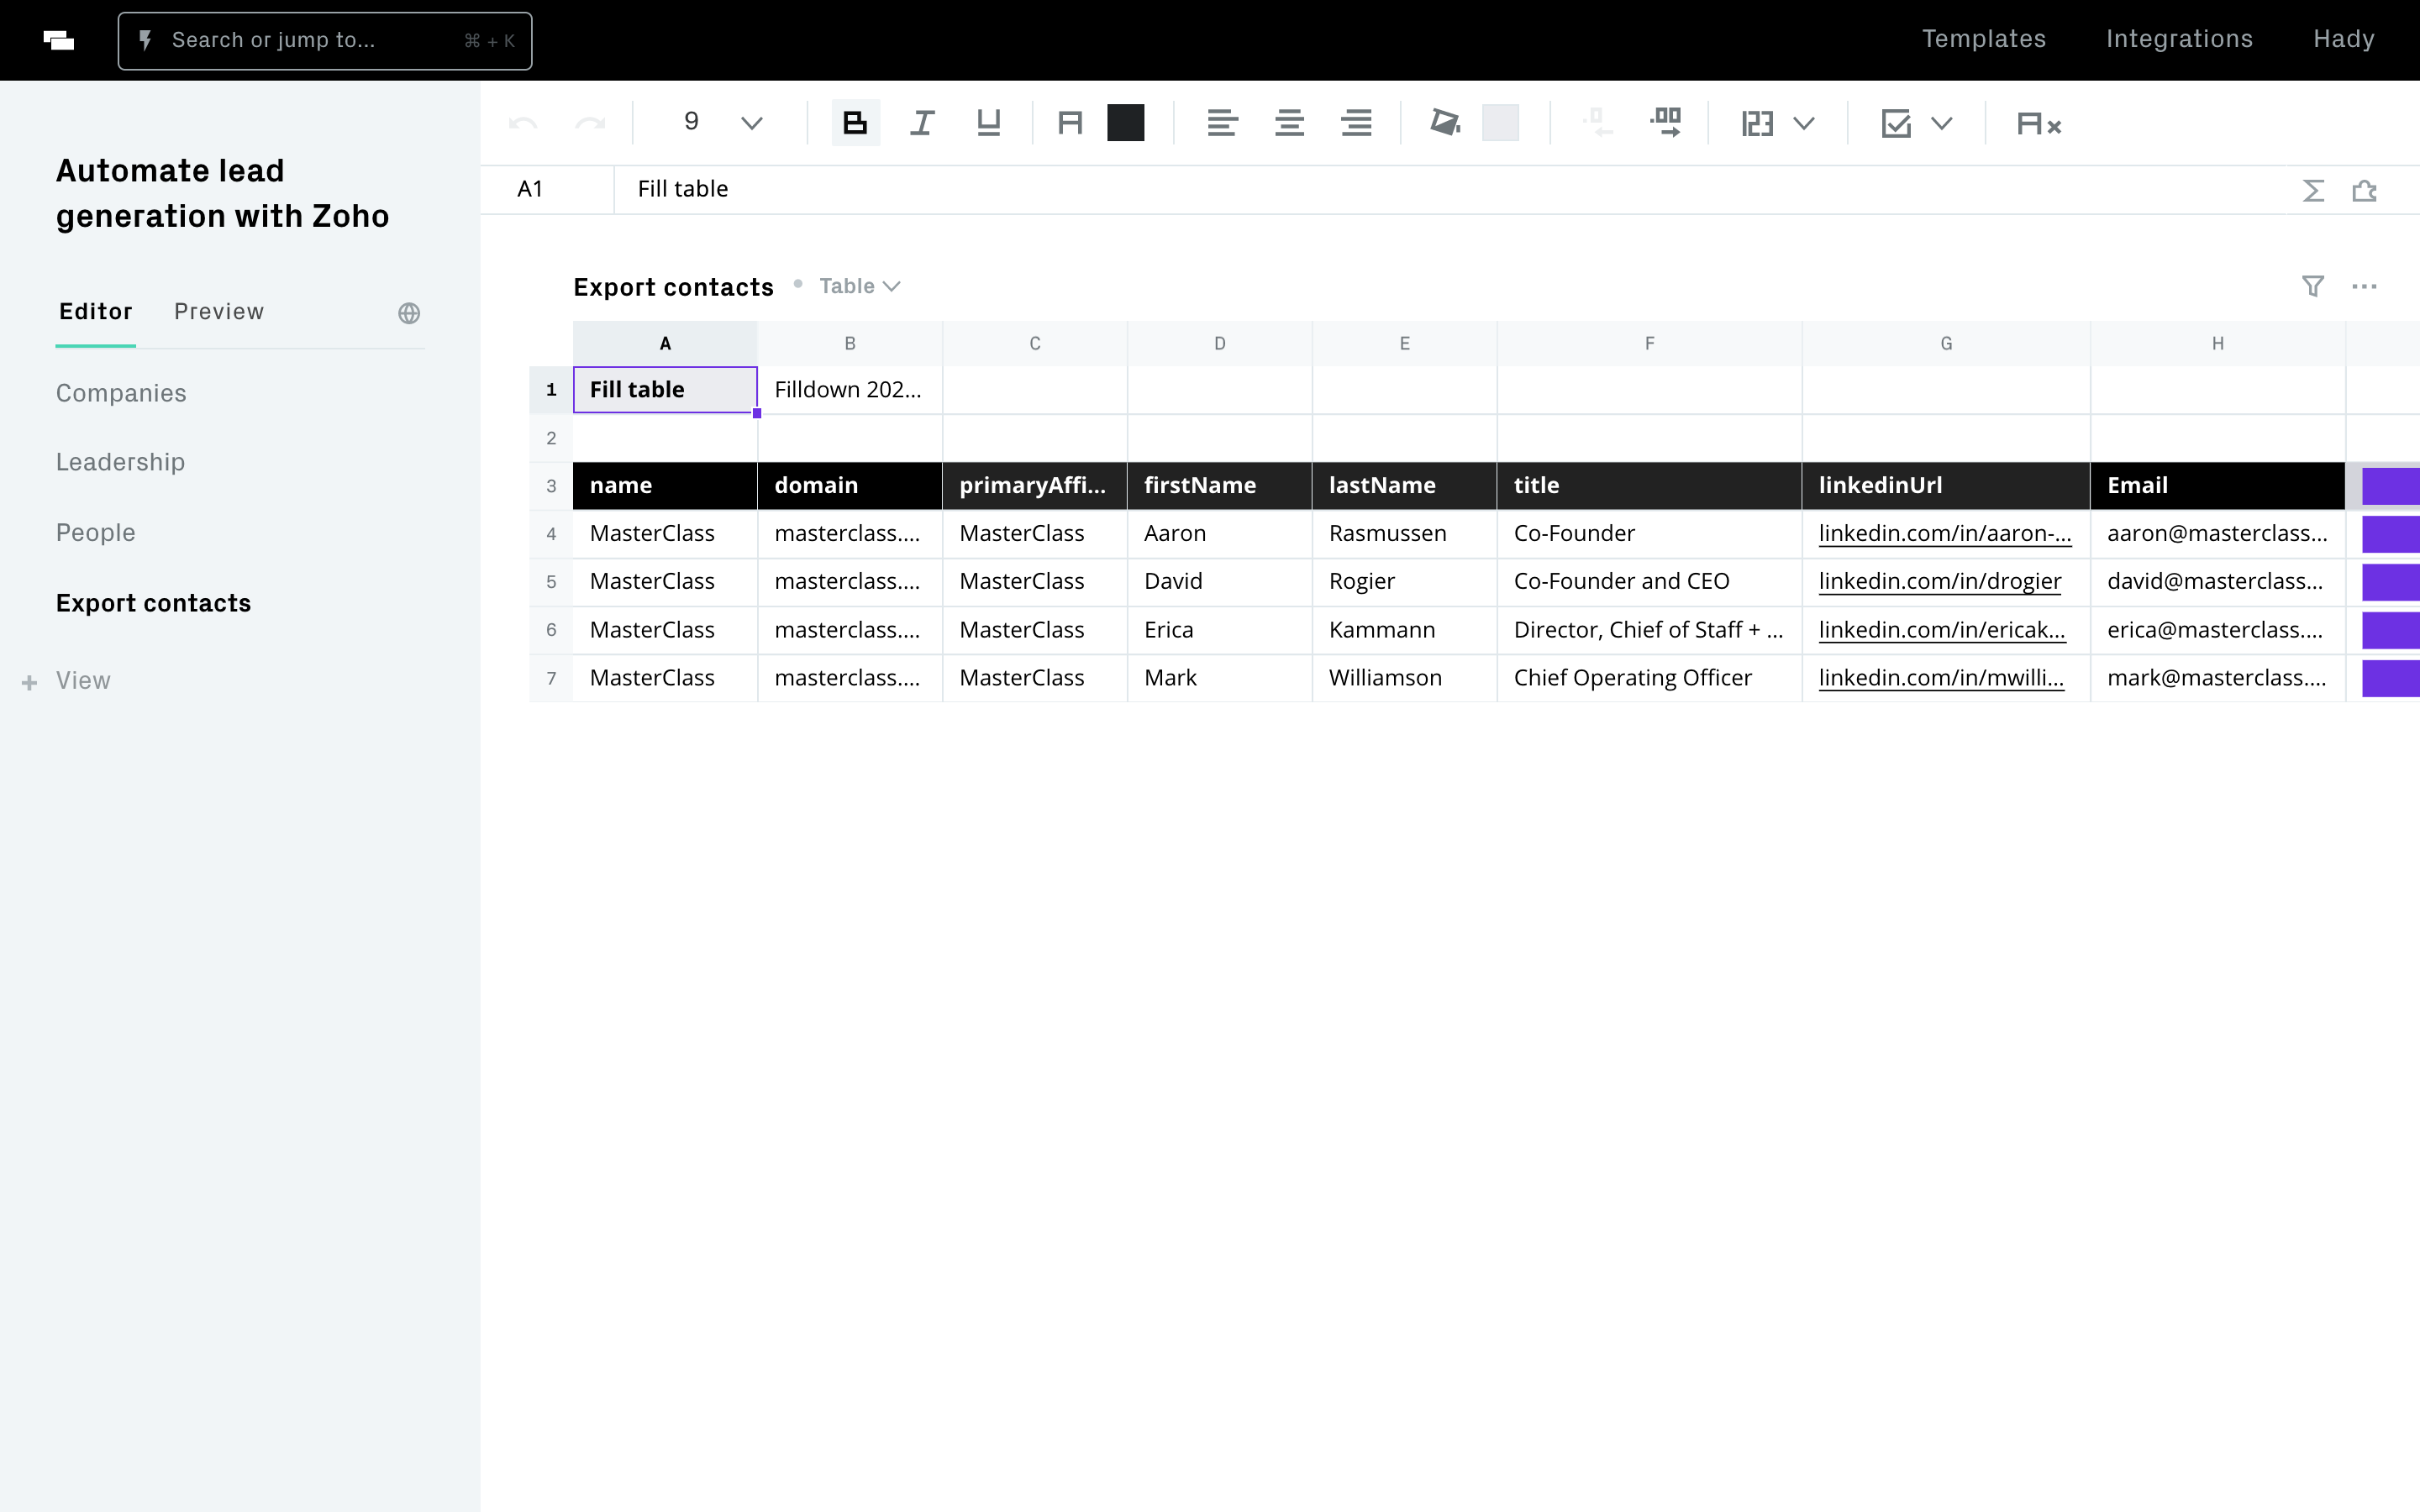The image size is (2420, 1512).
Task: Click the Automate lead generation with Zoho title
Action: point(222,193)
